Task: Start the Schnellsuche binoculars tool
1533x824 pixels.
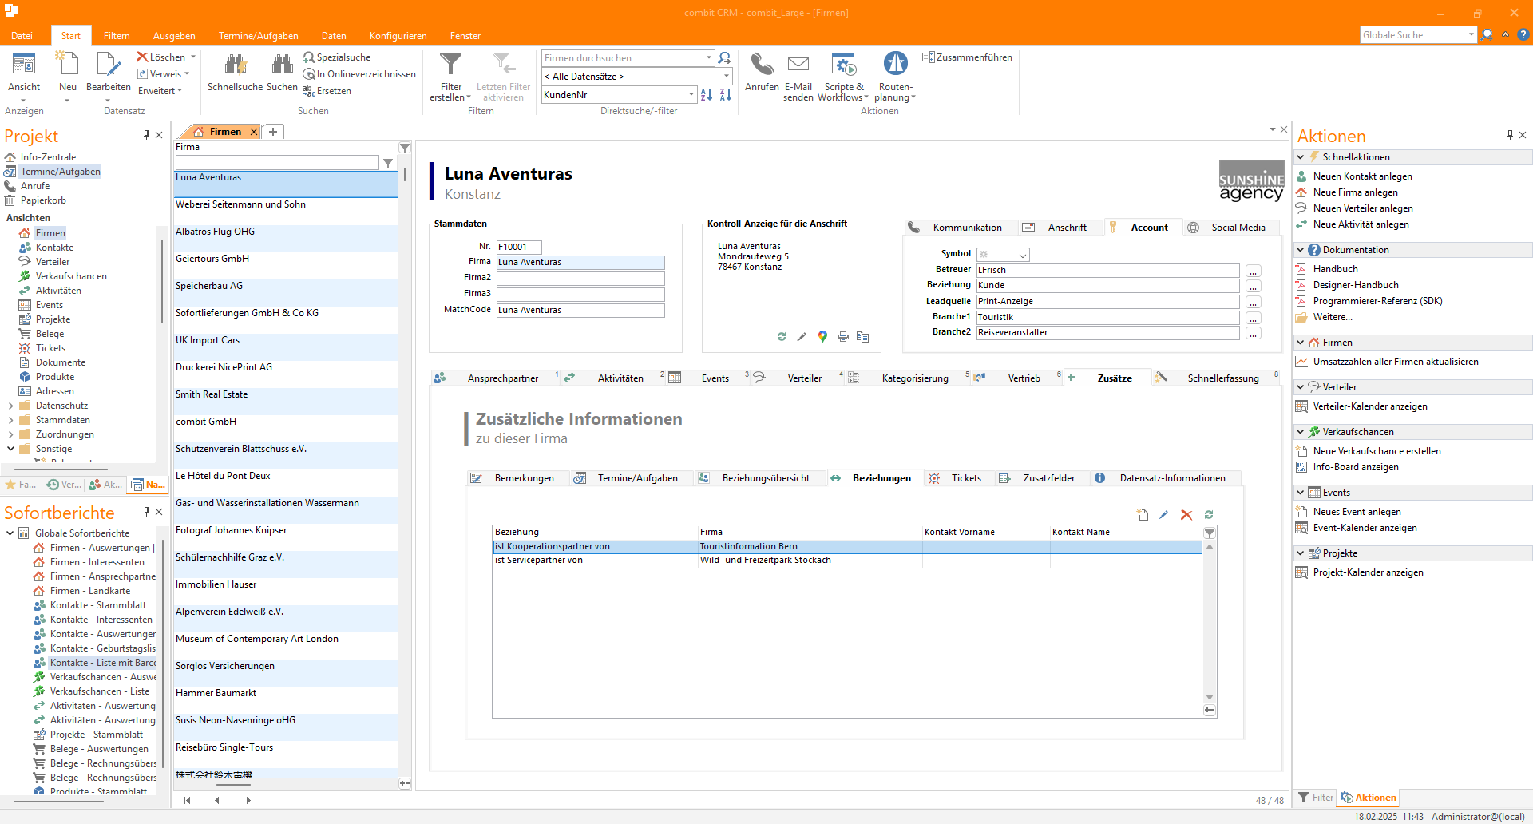Action: click(x=235, y=65)
